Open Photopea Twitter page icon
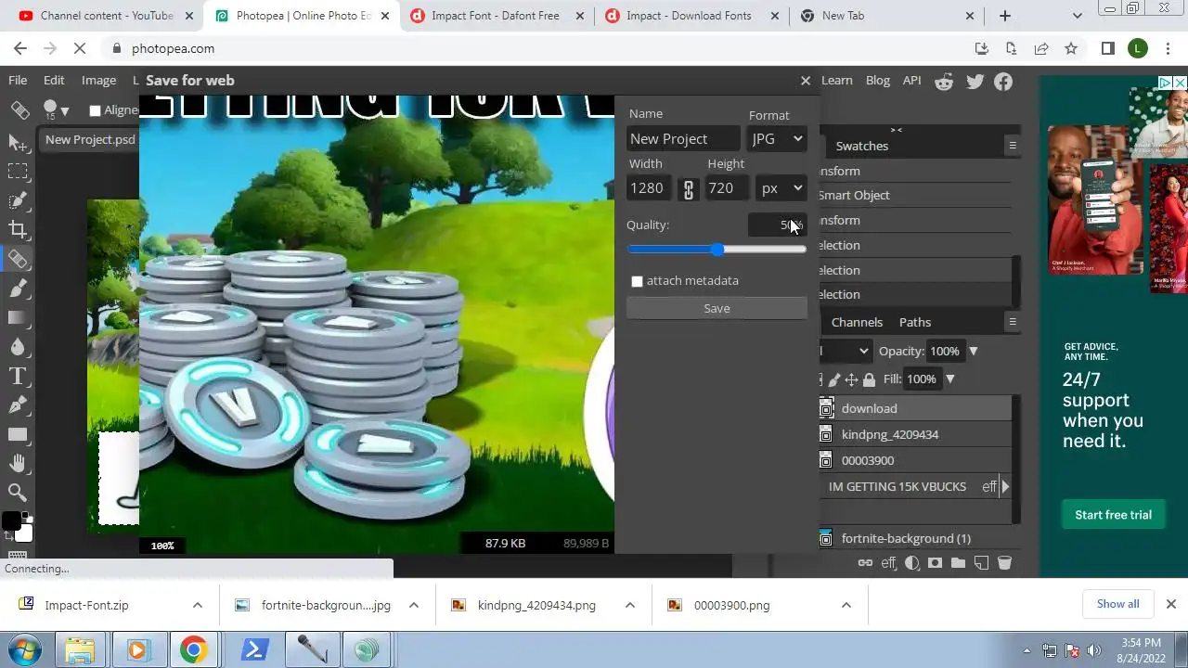This screenshot has width=1188, height=668. [975, 82]
